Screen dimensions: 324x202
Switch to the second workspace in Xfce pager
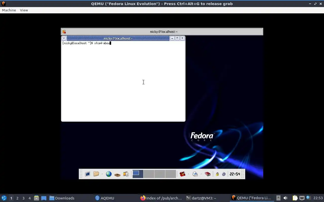tap(149, 174)
